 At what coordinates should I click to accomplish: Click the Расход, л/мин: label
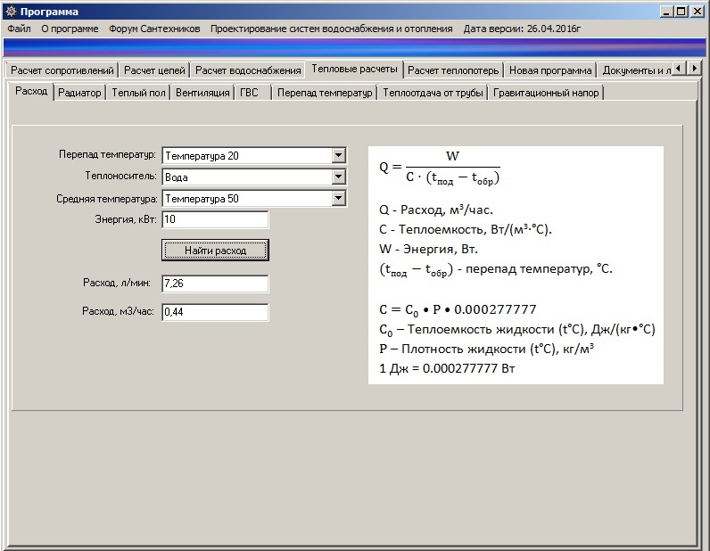[117, 283]
